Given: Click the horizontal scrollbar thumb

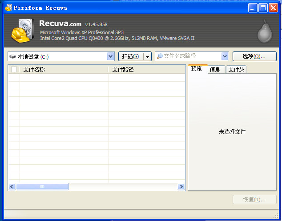Looking at the screenshot, I should pos(42,187).
